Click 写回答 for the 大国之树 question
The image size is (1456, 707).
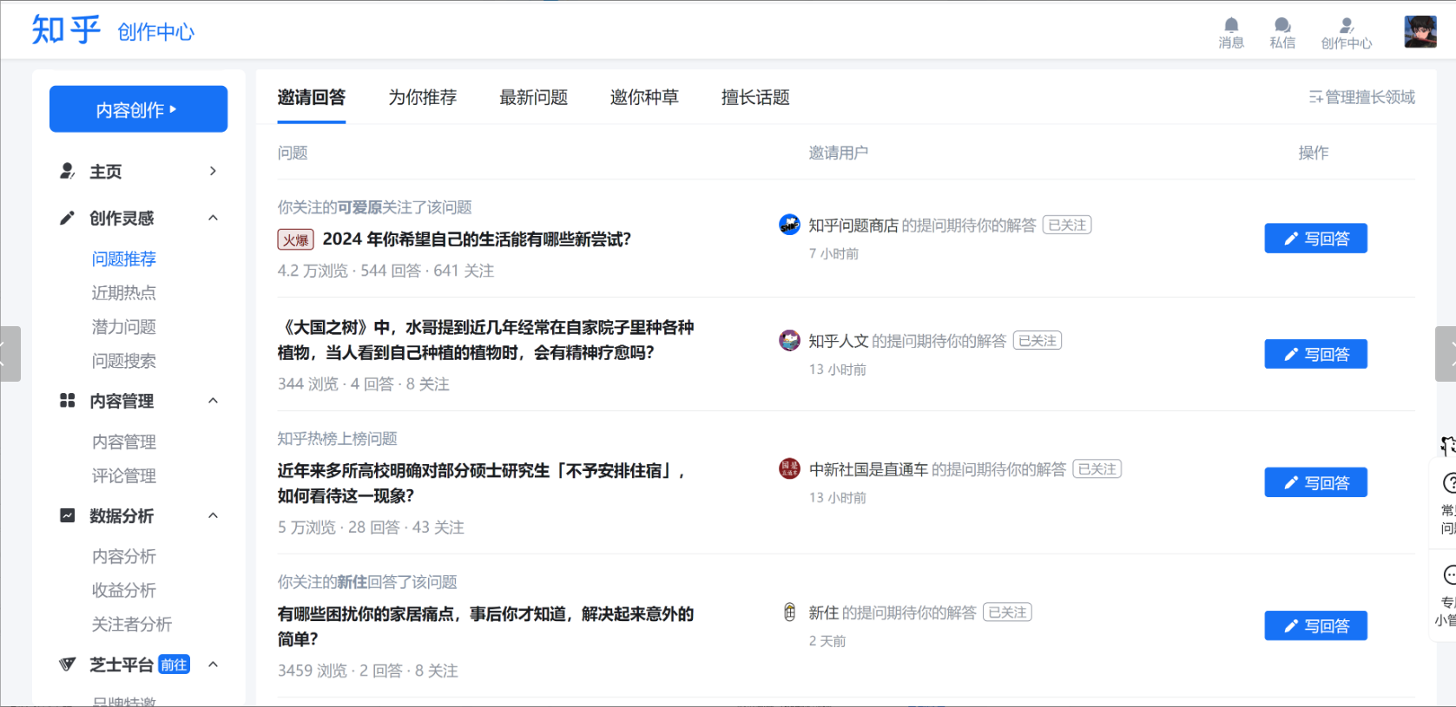[x=1315, y=354]
